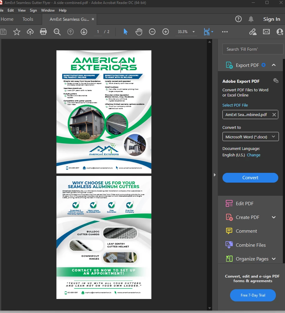
Task: Open the Combine Files tool
Action: pos(250,245)
